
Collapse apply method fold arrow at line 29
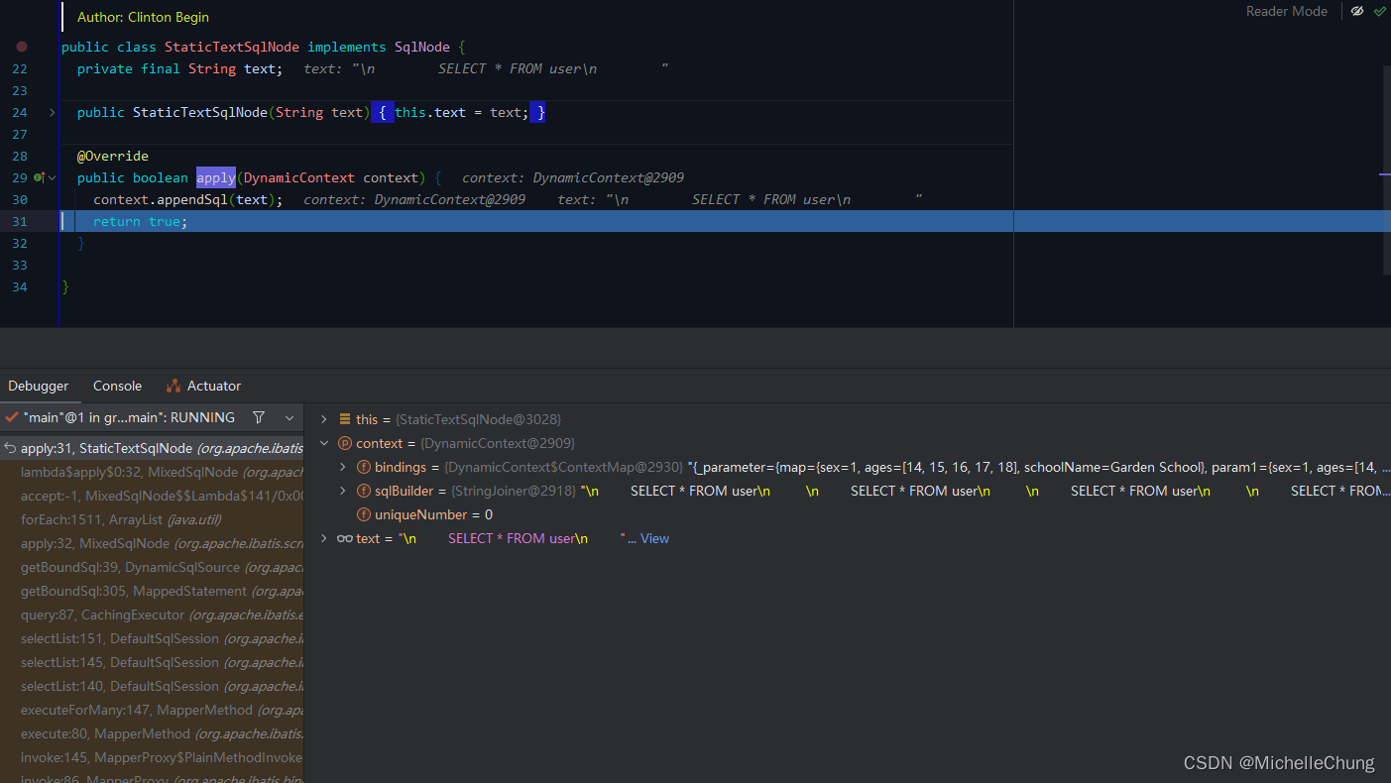(x=53, y=177)
